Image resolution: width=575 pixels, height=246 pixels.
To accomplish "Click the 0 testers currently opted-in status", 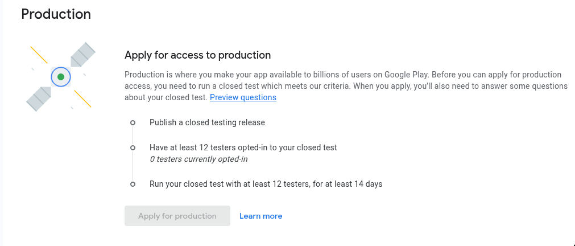I will coord(198,159).
